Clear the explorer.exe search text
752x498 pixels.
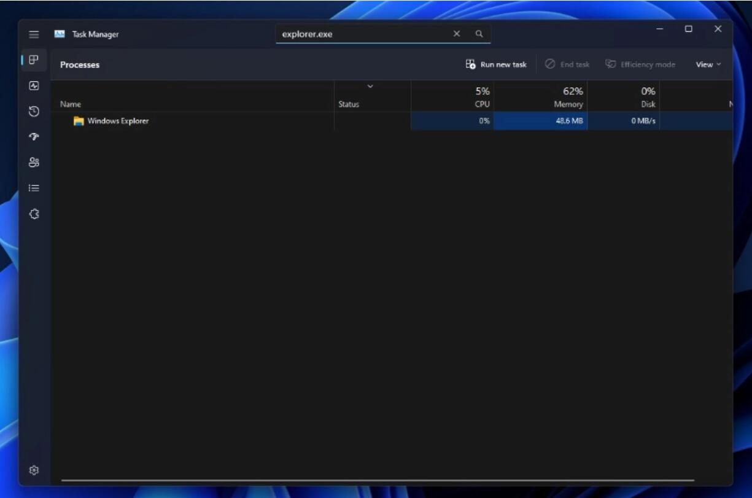coord(457,34)
